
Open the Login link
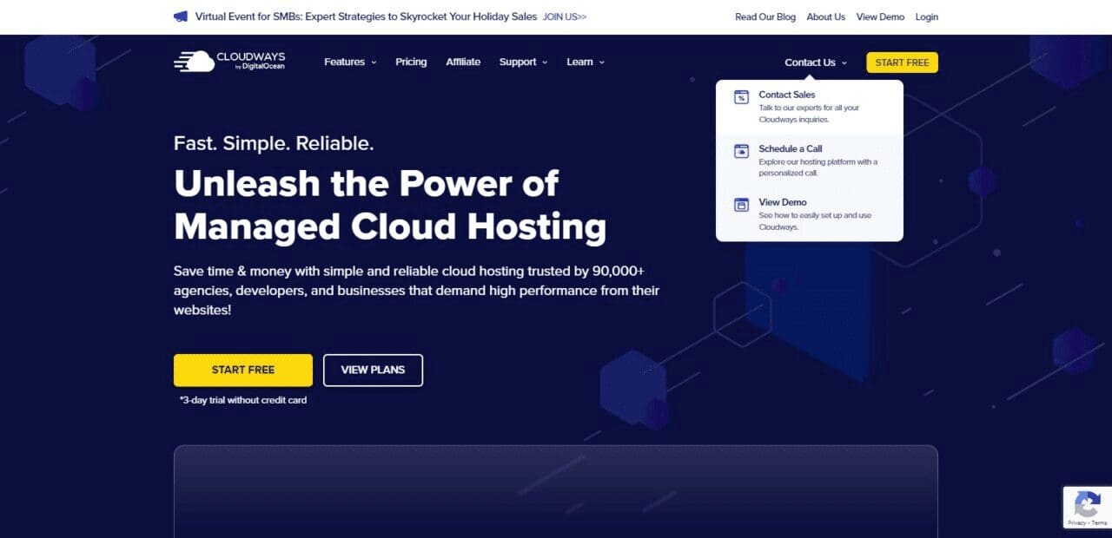click(927, 16)
